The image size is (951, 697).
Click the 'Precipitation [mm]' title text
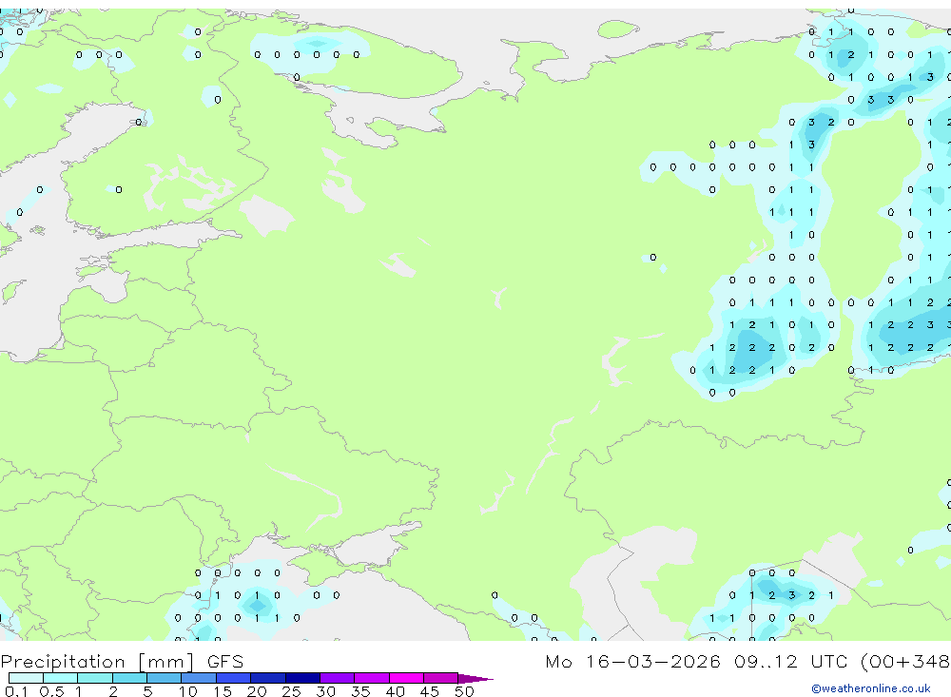(x=98, y=662)
